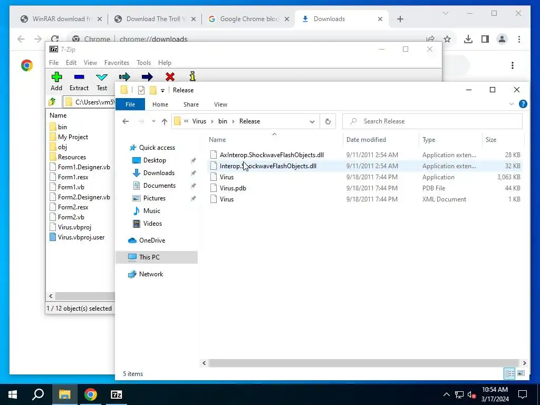Click the Copy arrow icon in 7-Zip
The width and height of the screenshot is (540, 405).
pos(124,76)
